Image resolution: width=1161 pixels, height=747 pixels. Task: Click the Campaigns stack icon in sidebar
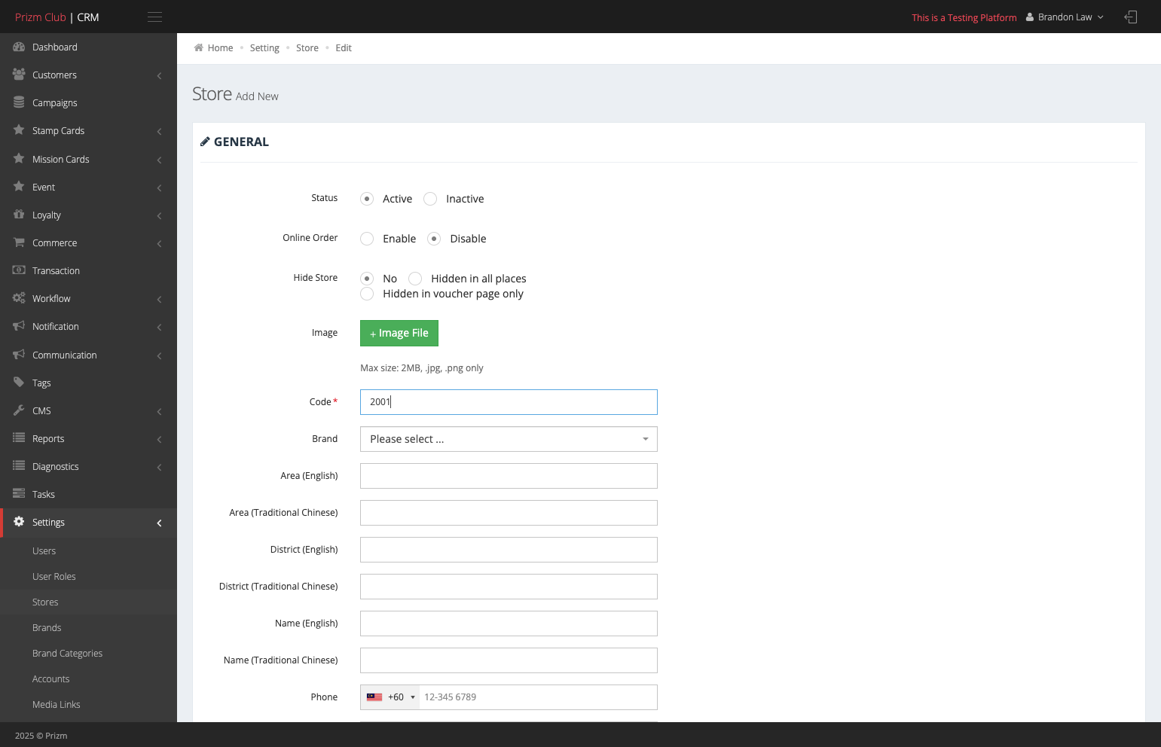tap(19, 102)
